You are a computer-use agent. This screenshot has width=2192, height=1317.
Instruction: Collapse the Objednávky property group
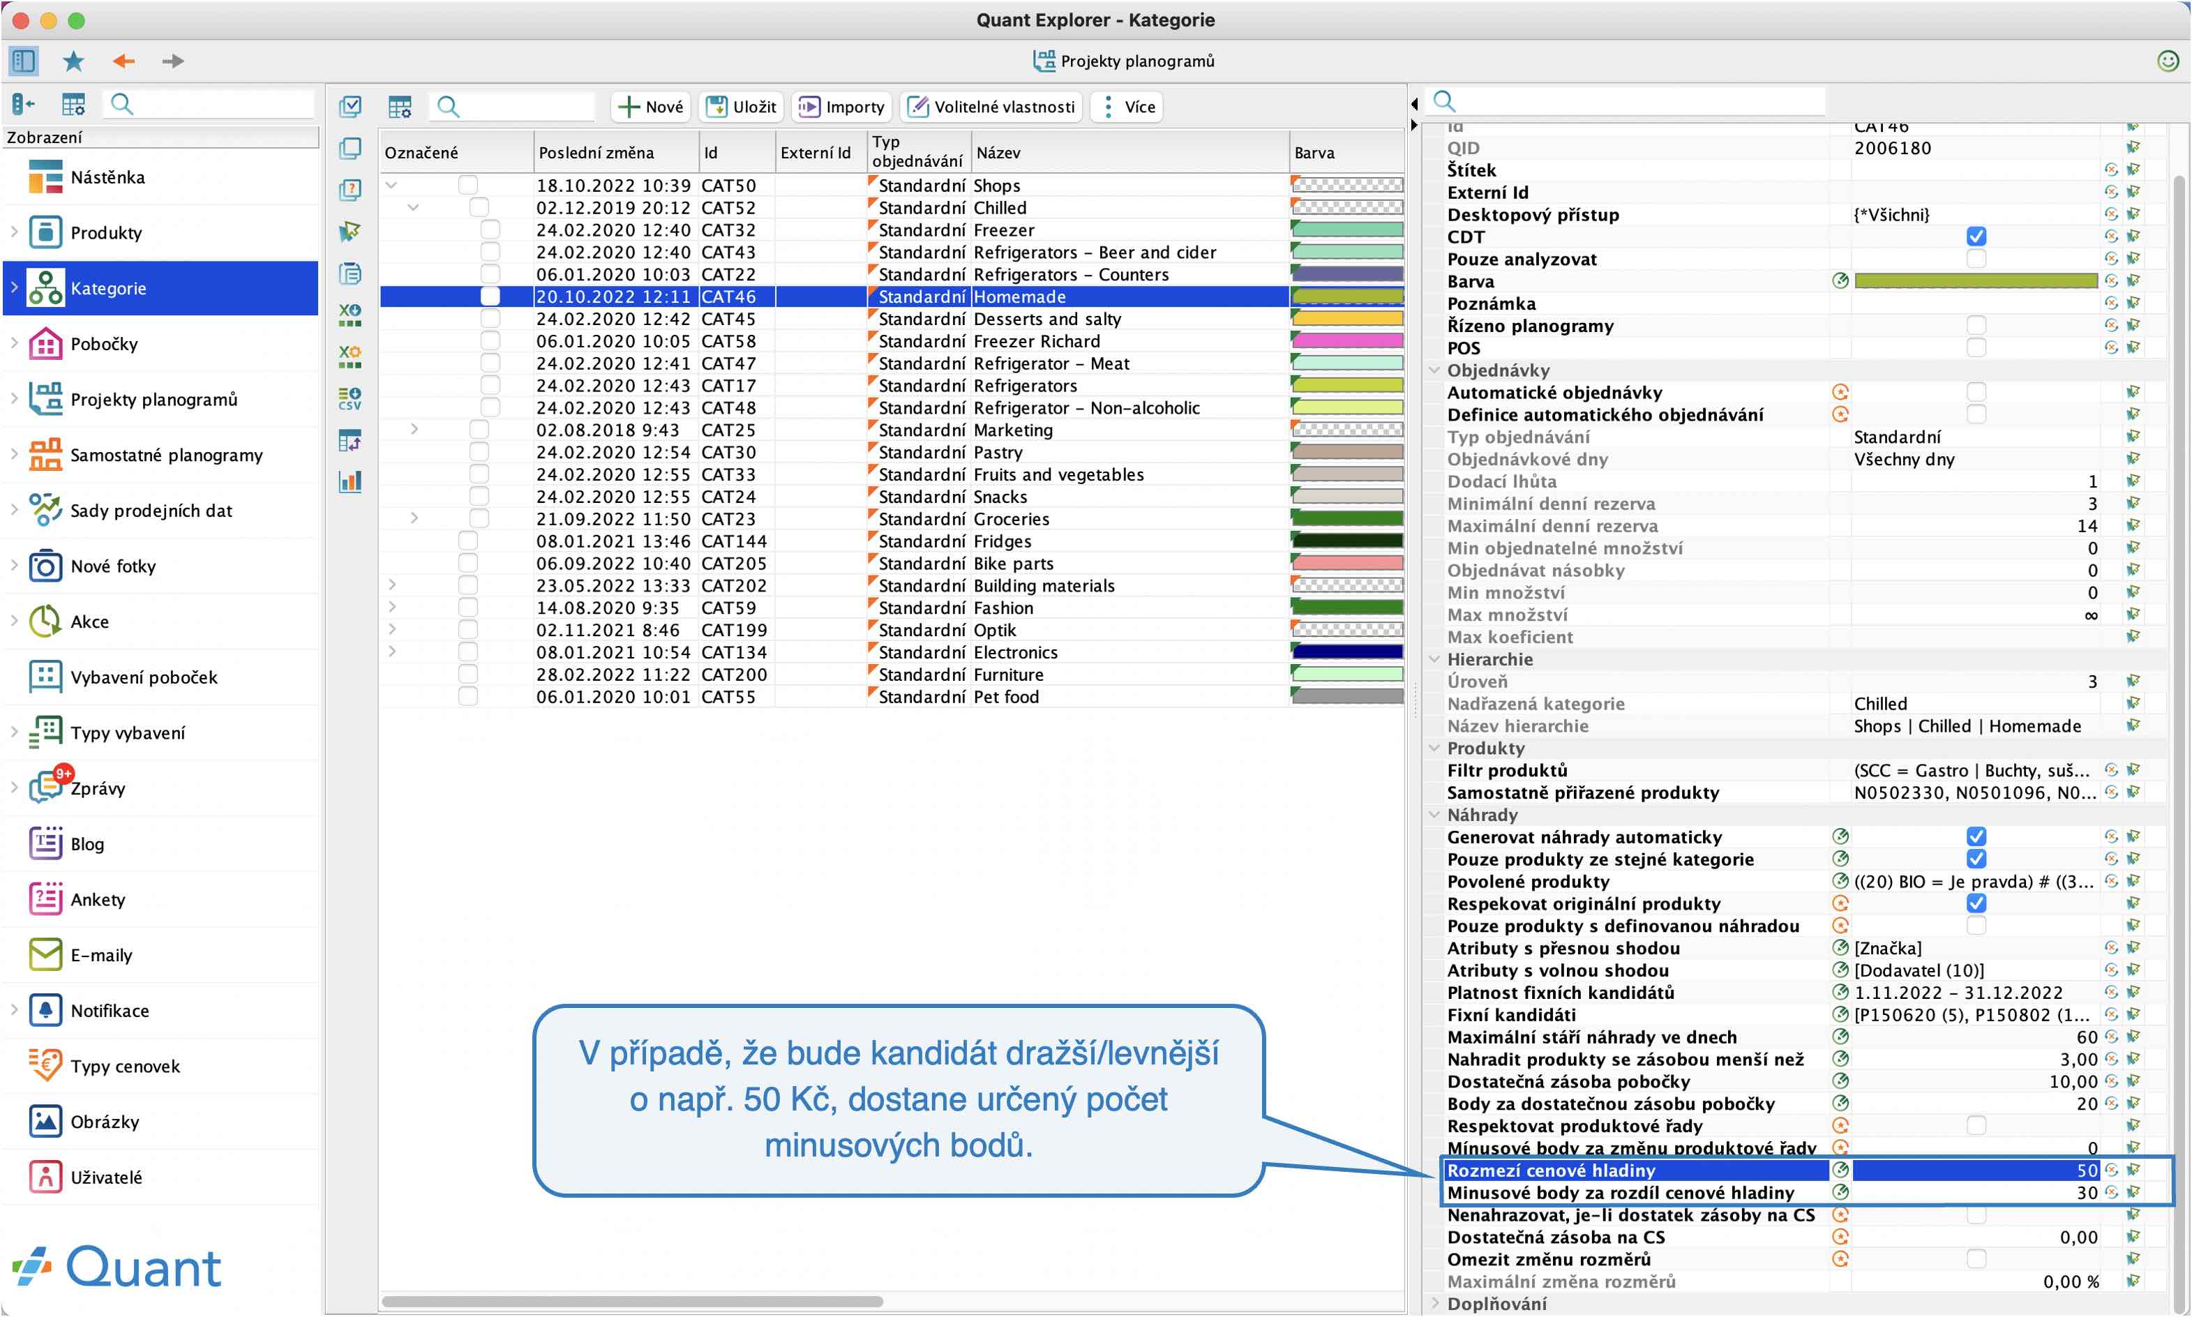1434,370
